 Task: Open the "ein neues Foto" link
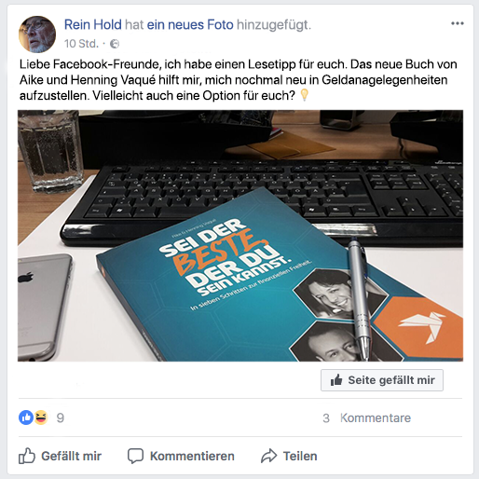pos(190,24)
